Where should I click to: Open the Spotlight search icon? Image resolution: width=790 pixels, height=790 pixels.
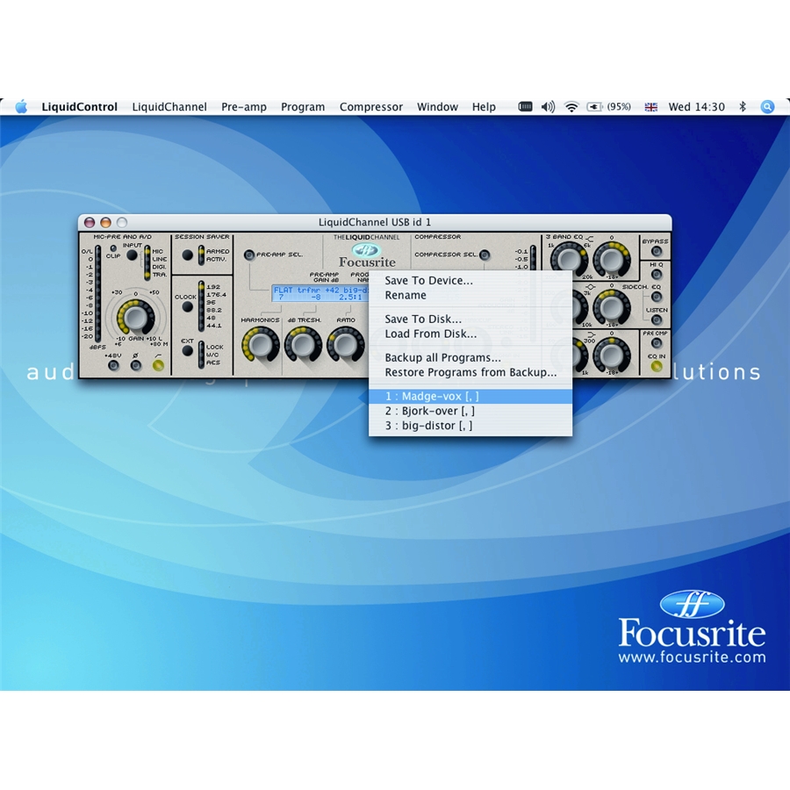767,107
